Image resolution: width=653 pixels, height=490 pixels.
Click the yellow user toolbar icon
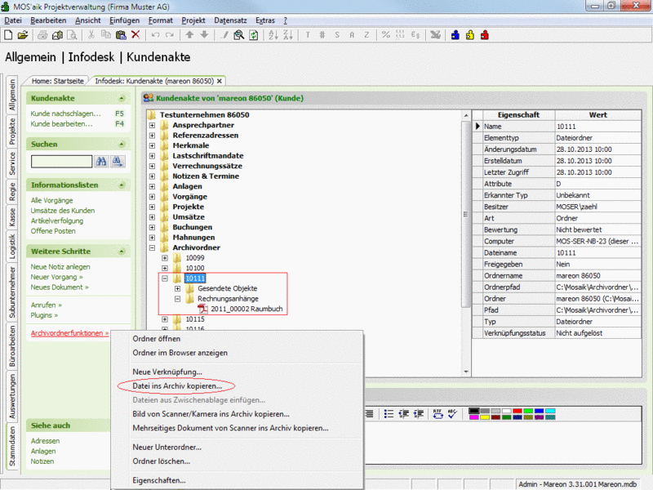(470, 35)
